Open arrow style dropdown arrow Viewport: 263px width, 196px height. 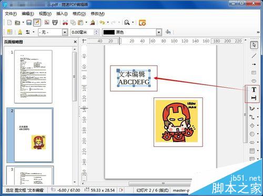tap(34, 32)
